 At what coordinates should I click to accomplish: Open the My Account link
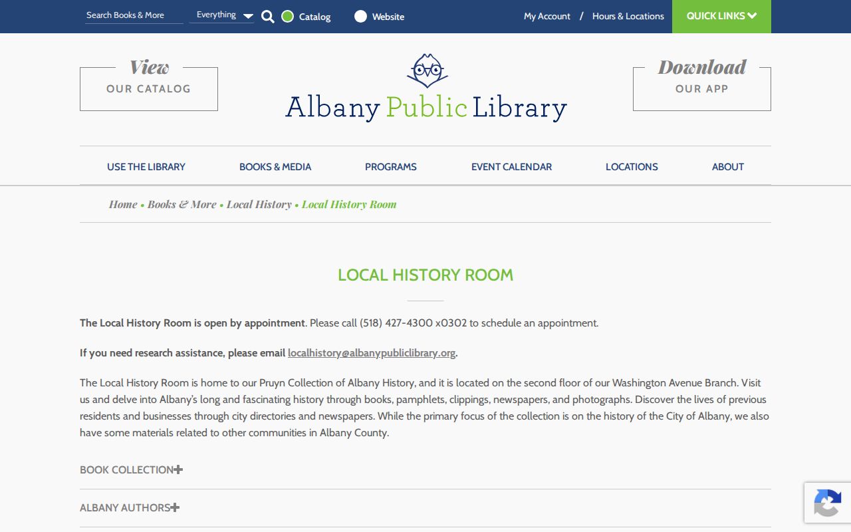click(547, 16)
